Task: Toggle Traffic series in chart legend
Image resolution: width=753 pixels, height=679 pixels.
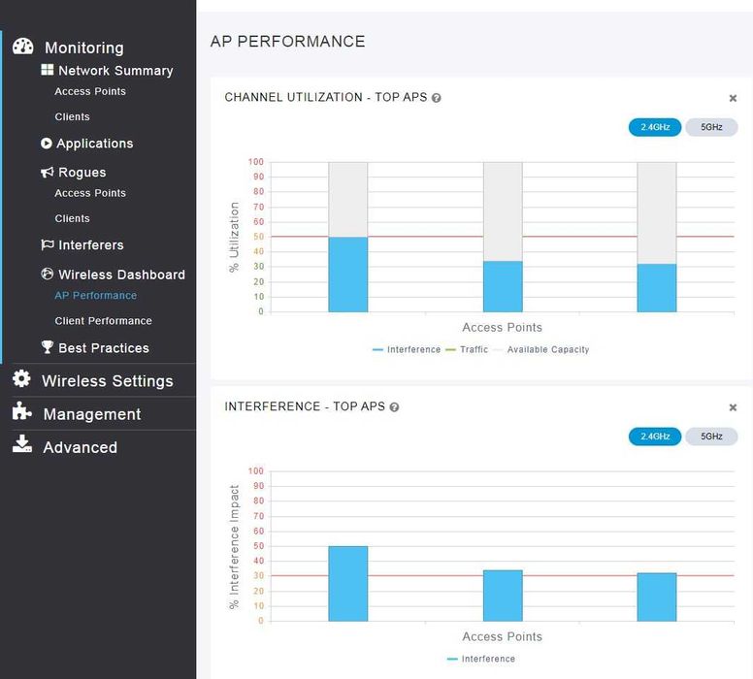Action: [x=467, y=349]
